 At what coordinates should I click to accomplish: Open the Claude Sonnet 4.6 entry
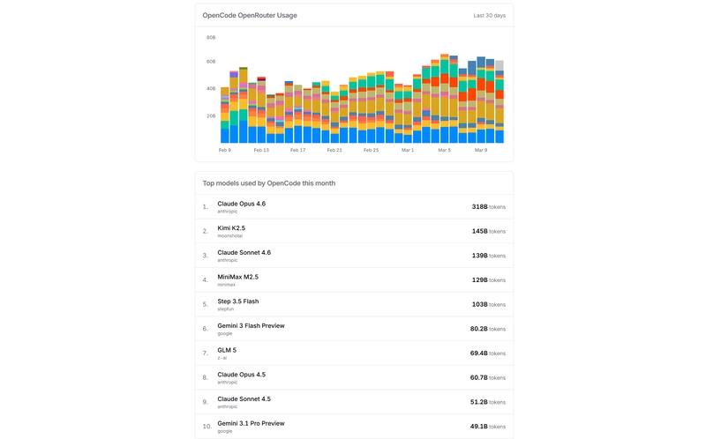tap(244, 253)
